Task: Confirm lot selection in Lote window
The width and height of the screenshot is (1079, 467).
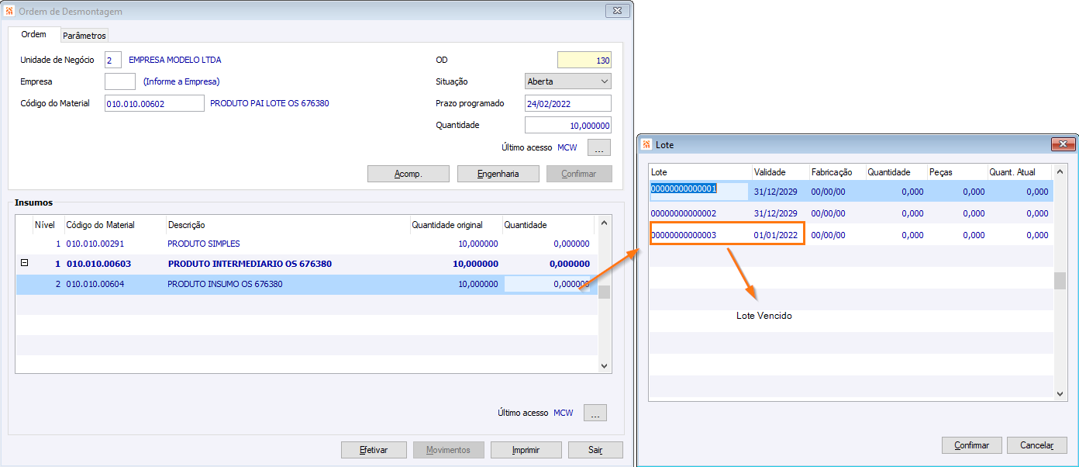Action: tap(971, 445)
